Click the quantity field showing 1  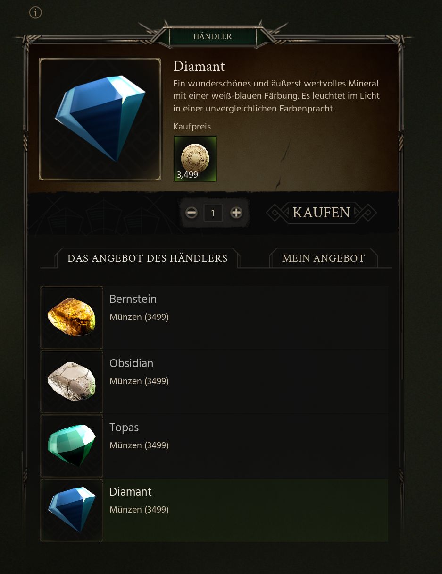pyautogui.click(x=213, y=213)
